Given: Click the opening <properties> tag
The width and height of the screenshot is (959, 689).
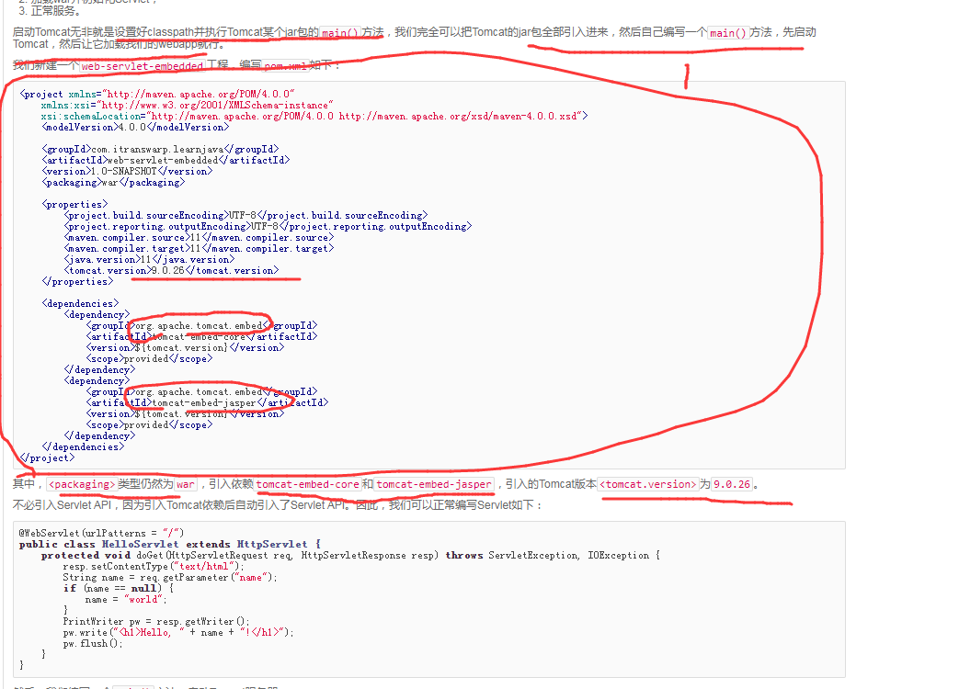Looking at the screenshot, I should [x=74, y=204].
